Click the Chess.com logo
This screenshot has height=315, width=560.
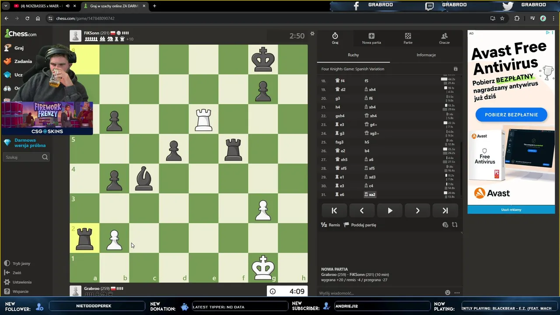click(21, 34)
